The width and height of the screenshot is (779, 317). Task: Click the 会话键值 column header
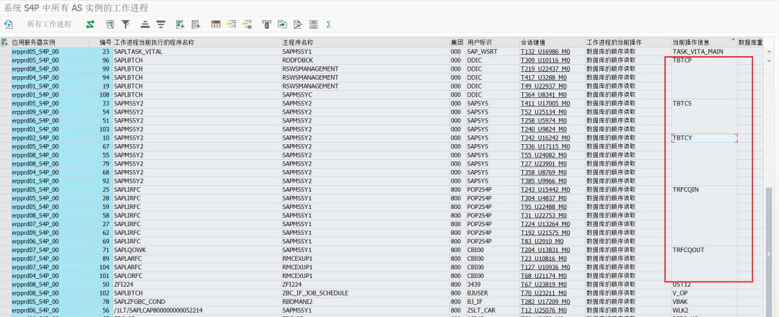pos(552,43)
